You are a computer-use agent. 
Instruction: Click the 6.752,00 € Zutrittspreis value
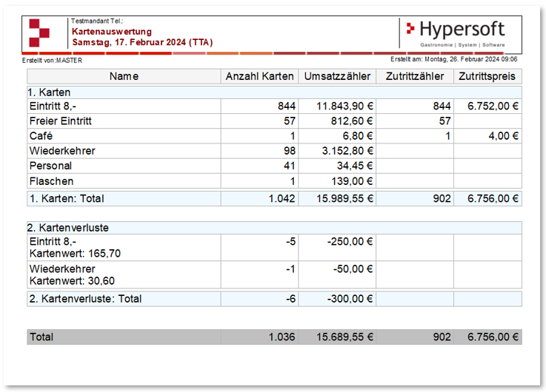click(493, 107)
